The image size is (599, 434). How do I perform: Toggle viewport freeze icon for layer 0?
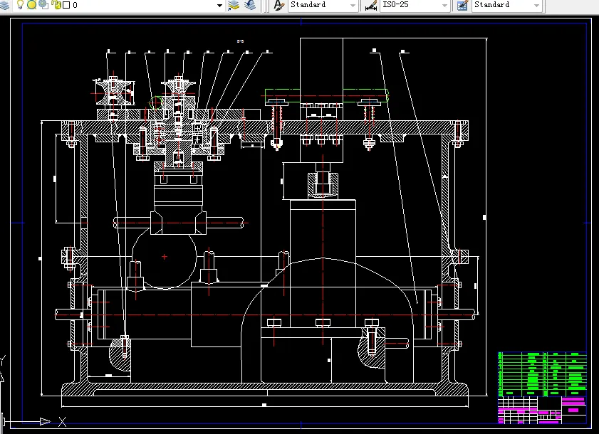(43, 4)
